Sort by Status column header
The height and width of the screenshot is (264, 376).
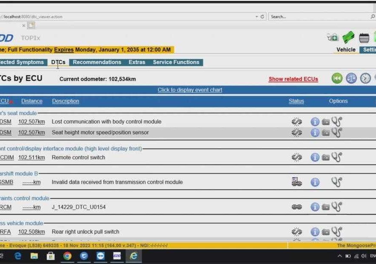click(297, 101)
